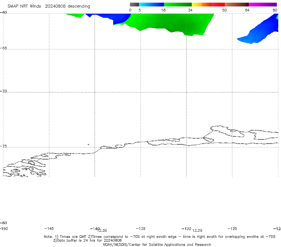
Task: Click the latitude label "-70"
Action: point(3,91)
